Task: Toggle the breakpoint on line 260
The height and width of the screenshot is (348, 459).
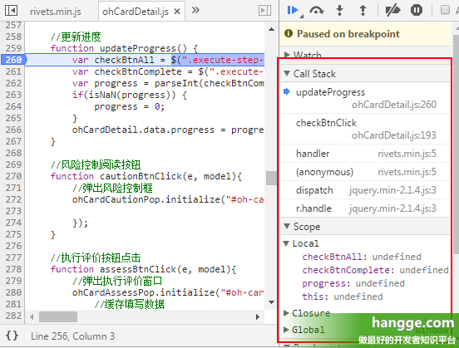Action: click(x=13, y=60)
